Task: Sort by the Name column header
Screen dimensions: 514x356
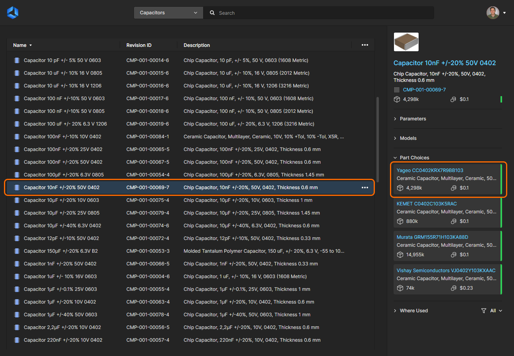Action: pos(20,45)
